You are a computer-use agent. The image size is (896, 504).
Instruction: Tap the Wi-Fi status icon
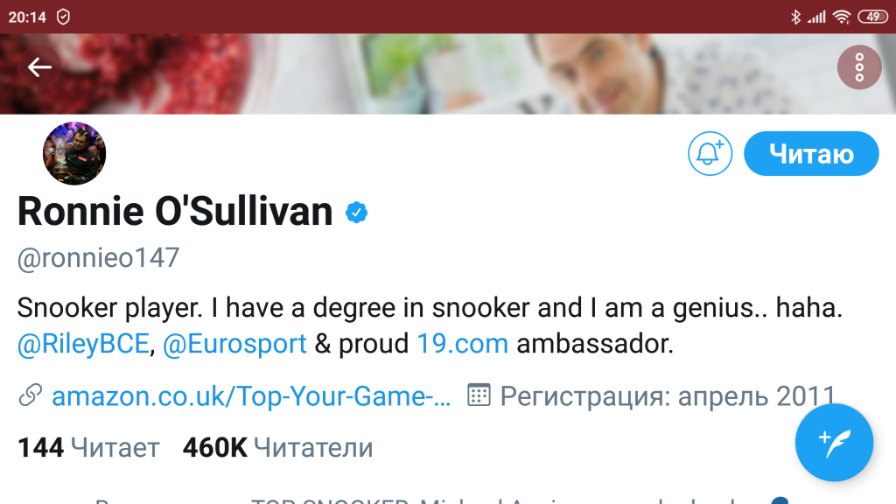point(841,17)
